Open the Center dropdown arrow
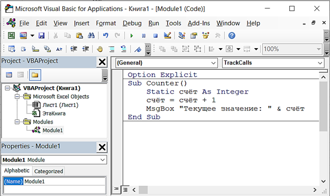The width and height of the screenshot is (330, 196). pos(238,49)
